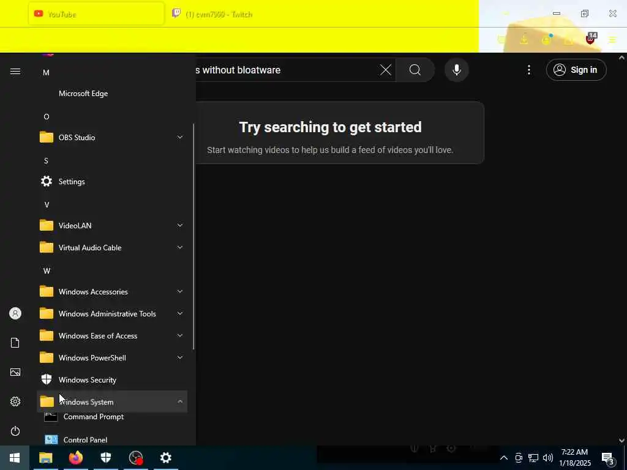
Task: Show hidden system tray icons
Action: [x=504, y=458]
